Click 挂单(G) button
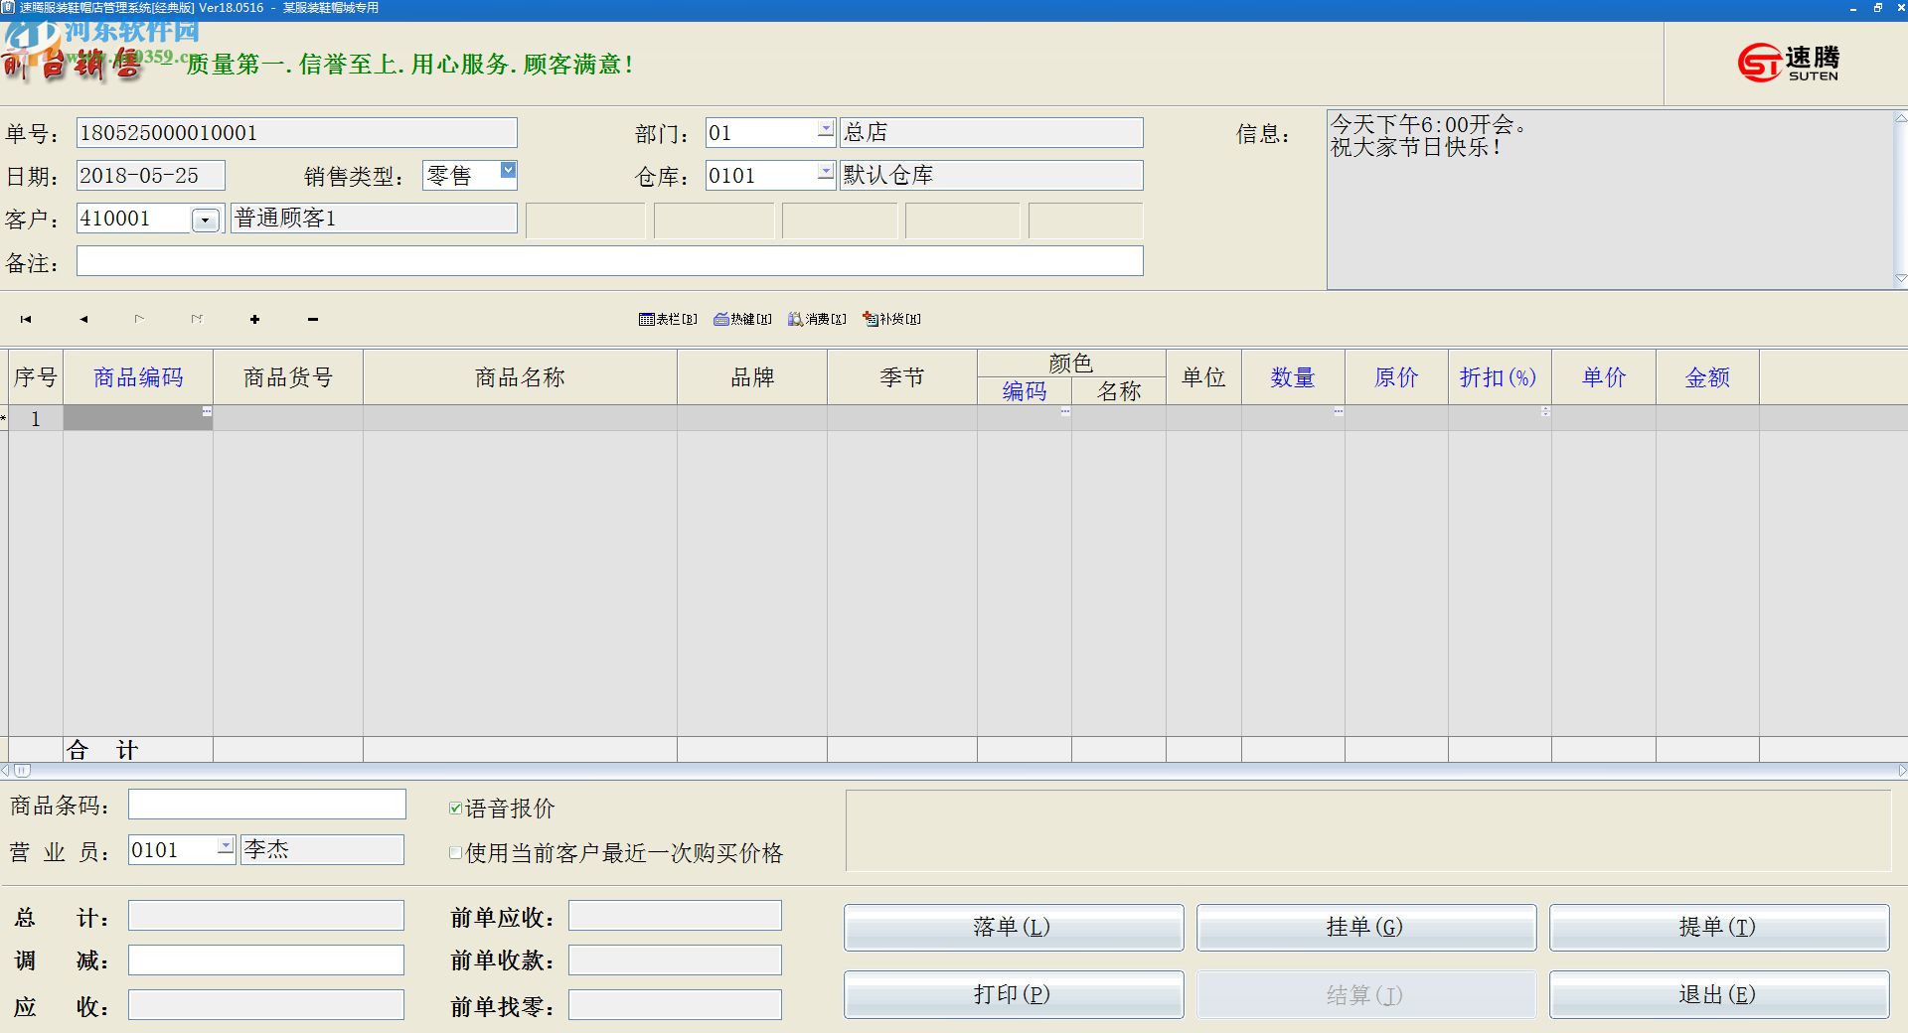 tap(1366, 927)
